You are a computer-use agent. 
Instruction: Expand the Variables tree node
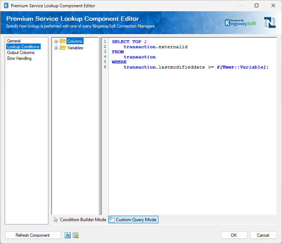click(x=56, y=48)
